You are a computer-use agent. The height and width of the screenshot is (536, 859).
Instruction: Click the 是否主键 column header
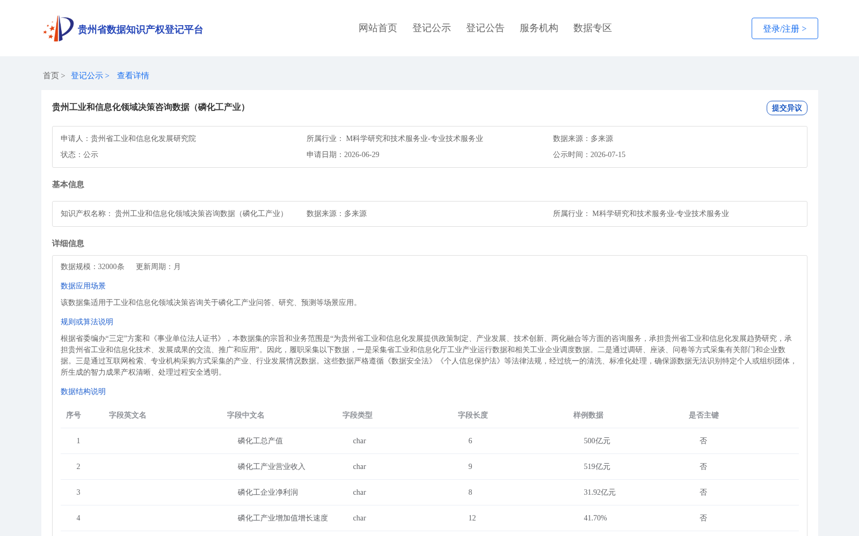click(704, 415)
